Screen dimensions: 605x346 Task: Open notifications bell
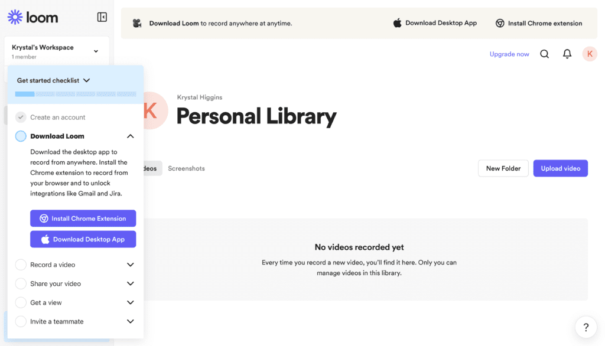pyautogui.click(x=567, y=54)
